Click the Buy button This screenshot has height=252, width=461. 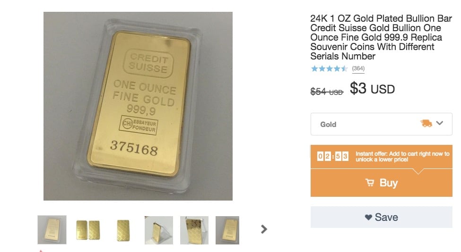tap(381, 183)
